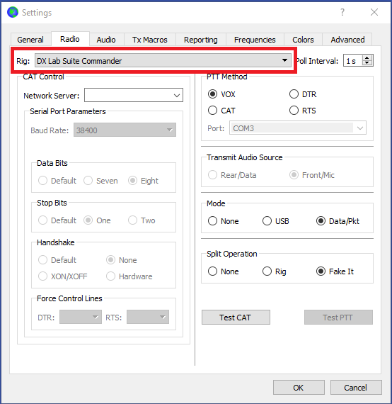This screenshot has height=404, width=392.
Task: Open the Force Control Lines DTR dropdown
Action: [x=81, y=317]
